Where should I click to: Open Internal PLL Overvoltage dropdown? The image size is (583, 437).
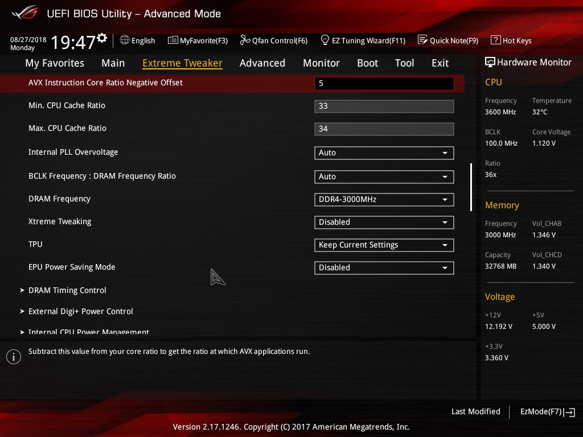click(384, 152)
